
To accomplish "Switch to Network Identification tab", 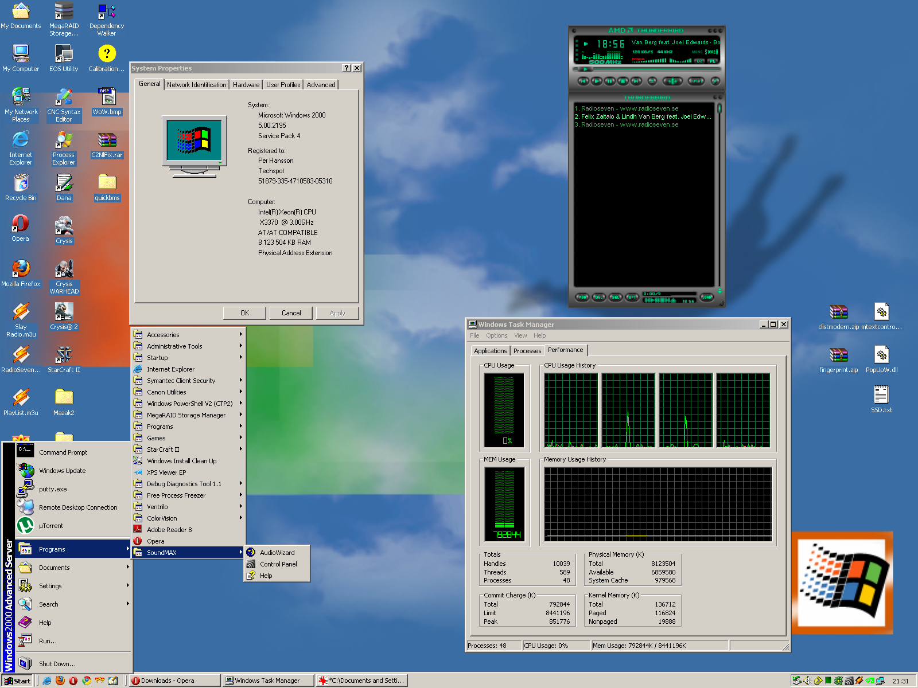I will click(x=197, y=85).
